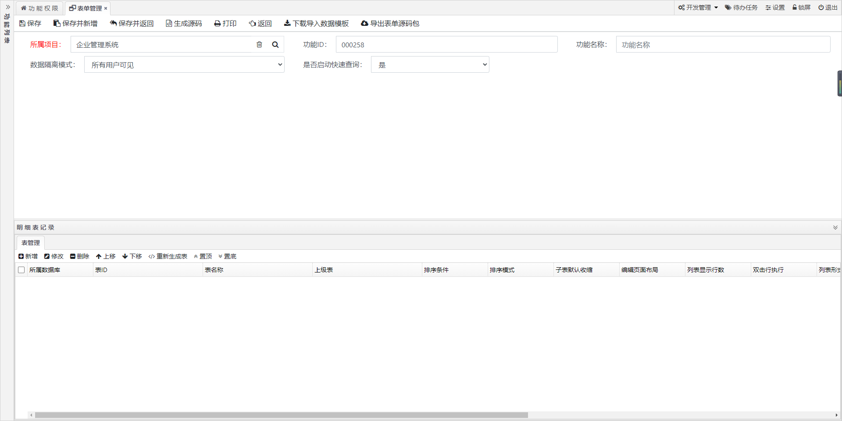Clear 所属项目 using the trash icon
Viewport: 842px width, 421px height.
click(x=259, y=44)
